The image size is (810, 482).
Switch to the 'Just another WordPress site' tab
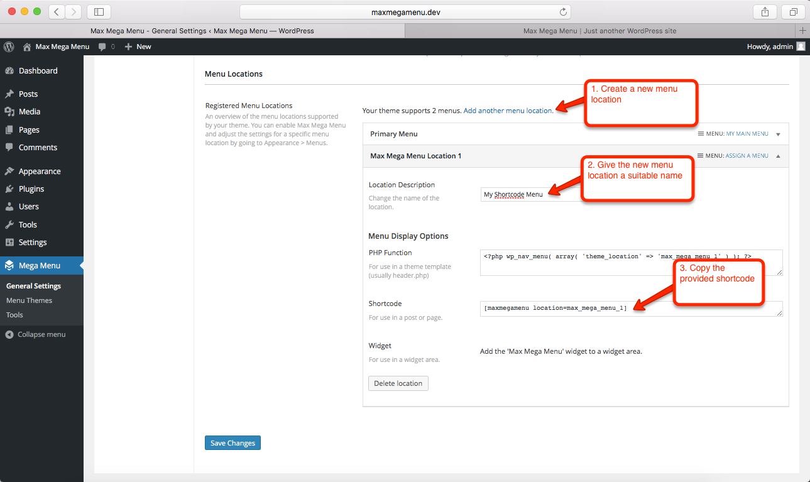pos(600,31)
